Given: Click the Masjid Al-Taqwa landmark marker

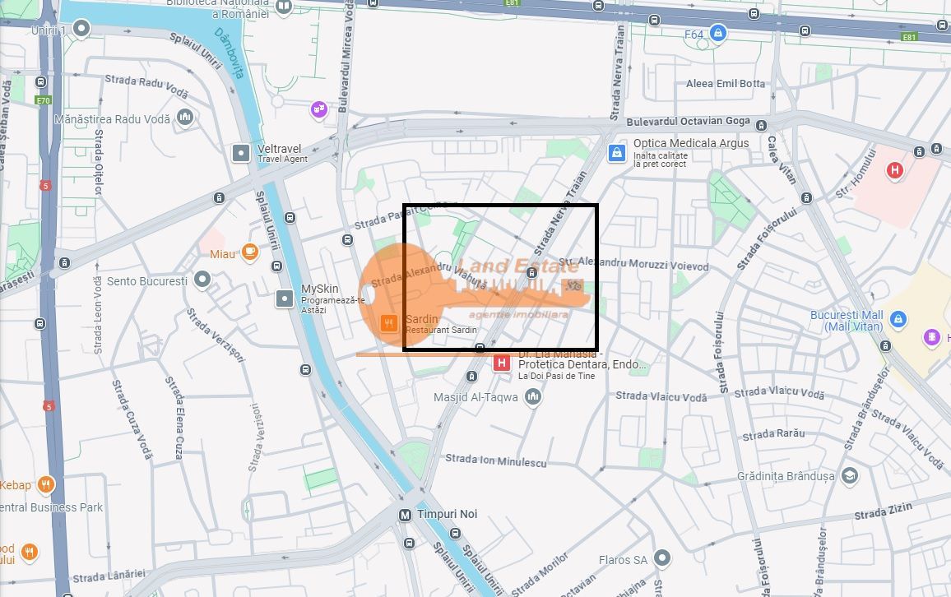Looking at the screenshot, I should tap(533, 397).
